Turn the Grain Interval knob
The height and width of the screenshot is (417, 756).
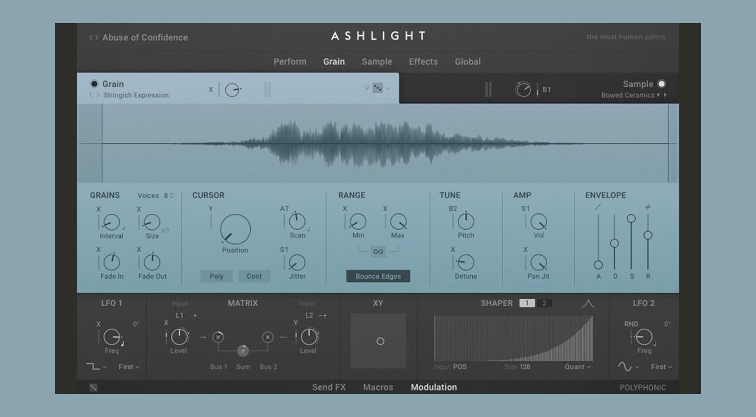(111, 222)
